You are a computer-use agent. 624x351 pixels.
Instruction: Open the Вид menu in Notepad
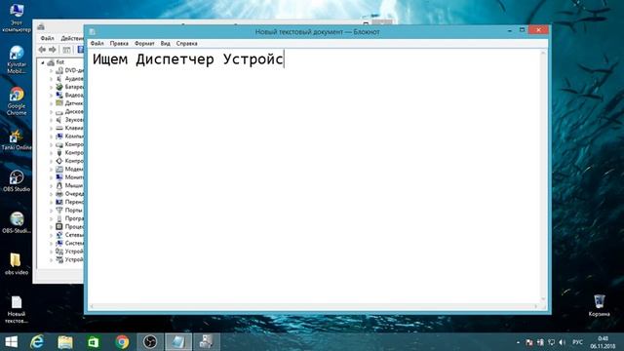[x=166, y=43]
